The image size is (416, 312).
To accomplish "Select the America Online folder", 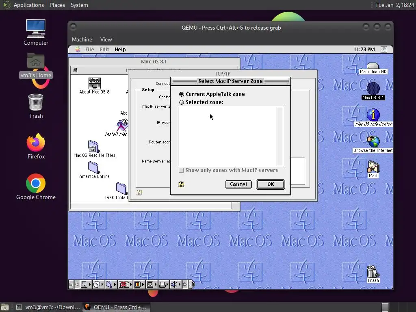I will tap(94, 170).
